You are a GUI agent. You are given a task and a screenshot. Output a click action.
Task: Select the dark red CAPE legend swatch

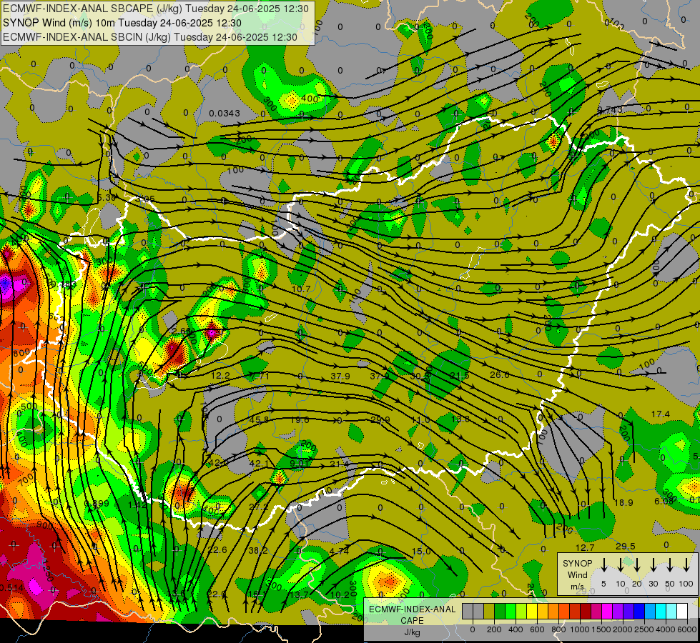[x=586, y=611]
